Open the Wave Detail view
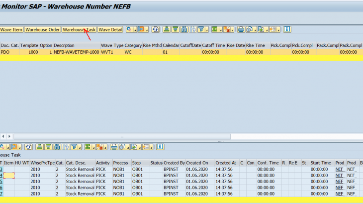 [x=110, y=30]
